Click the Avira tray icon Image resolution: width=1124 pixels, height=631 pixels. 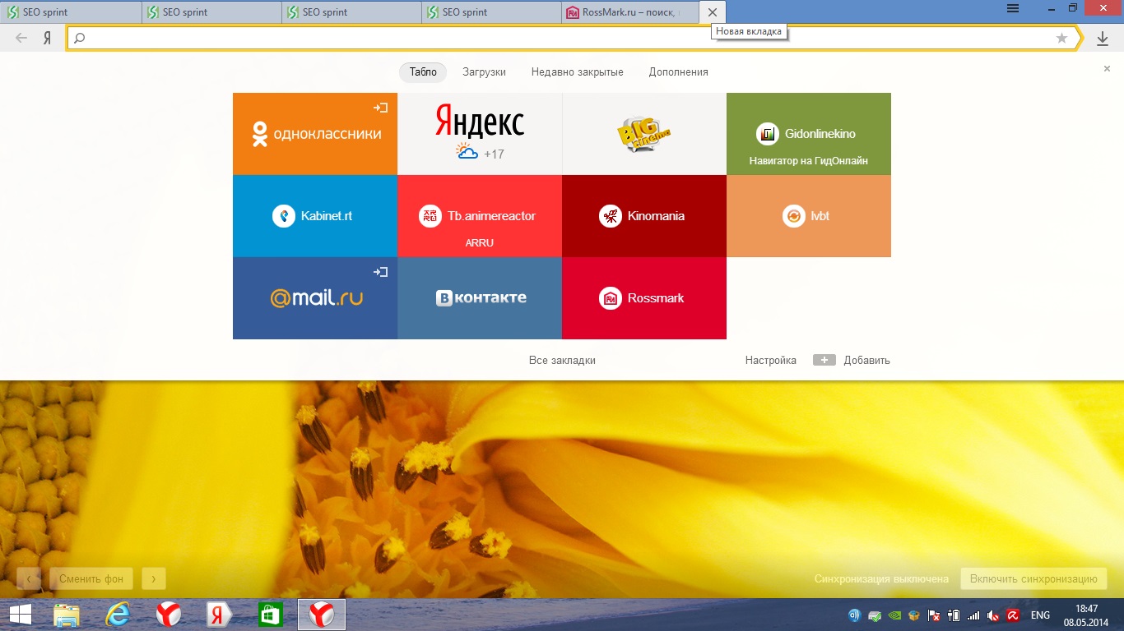1014,615
